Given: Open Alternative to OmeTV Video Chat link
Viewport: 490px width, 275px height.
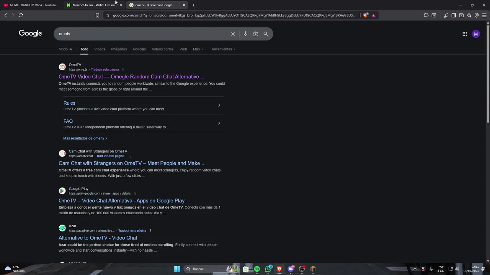Looking at the screenshot, I should 98,238.
